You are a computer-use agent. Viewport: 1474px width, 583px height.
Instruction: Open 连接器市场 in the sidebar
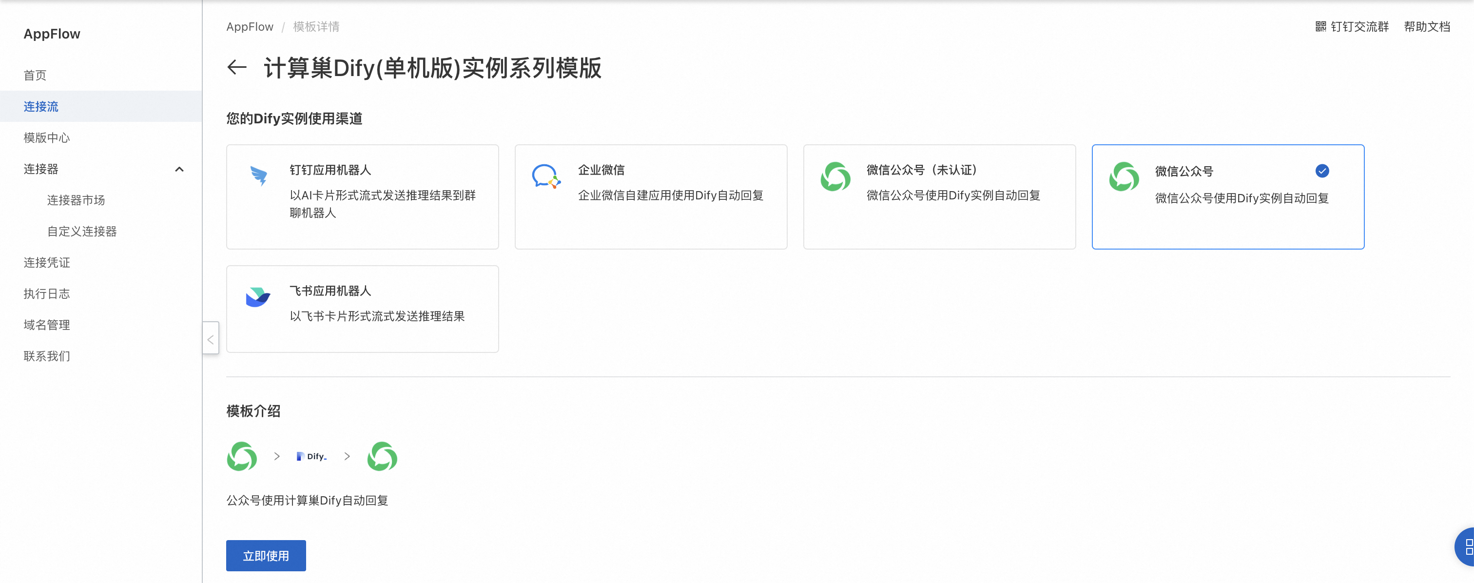click(x=76, y=200)
